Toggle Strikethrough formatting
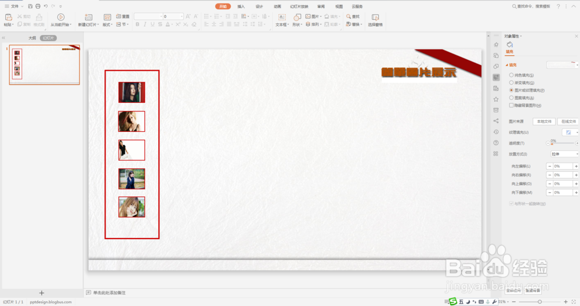The image size is (580, 306). tap(160, 24)
